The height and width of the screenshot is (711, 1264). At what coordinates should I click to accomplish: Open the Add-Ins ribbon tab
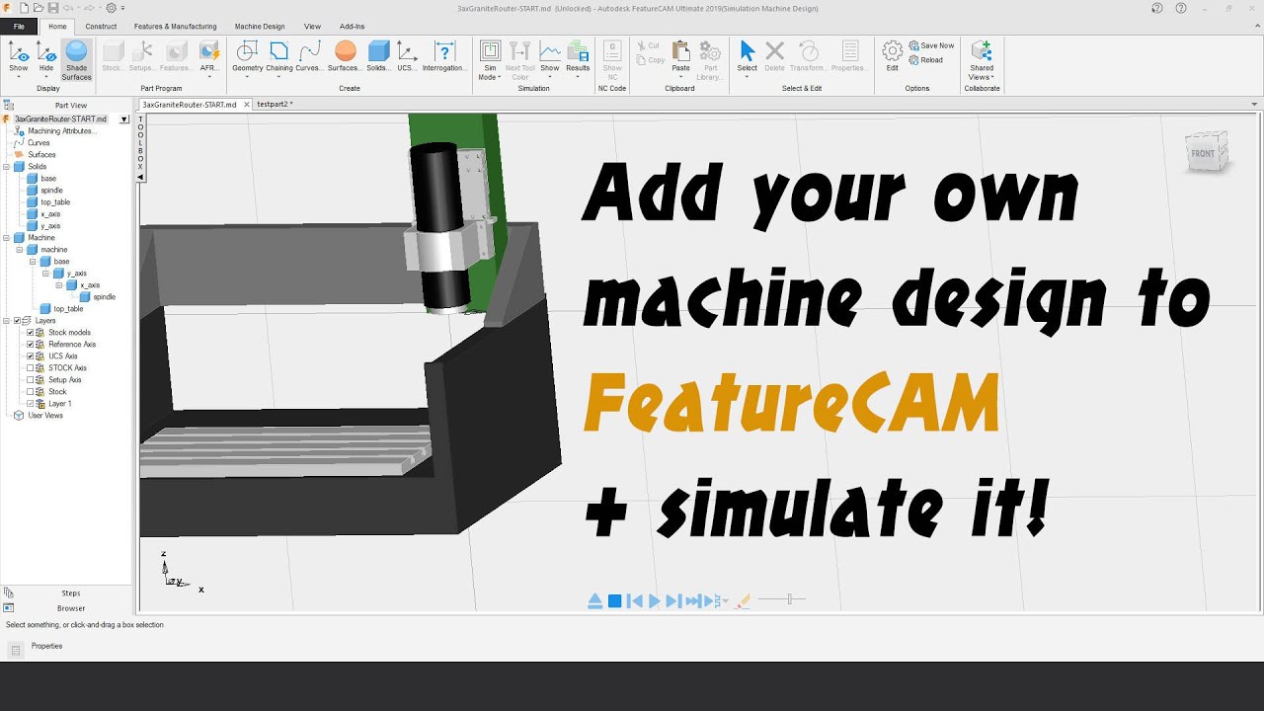pos(352,27)
